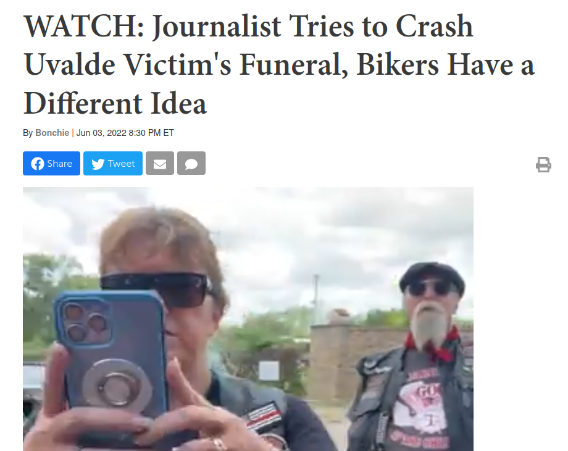Print the article with the printer icon

(x=543, y=164)
